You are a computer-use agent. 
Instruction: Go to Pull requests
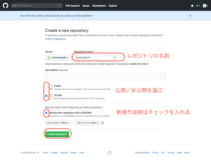pos(72,6)
